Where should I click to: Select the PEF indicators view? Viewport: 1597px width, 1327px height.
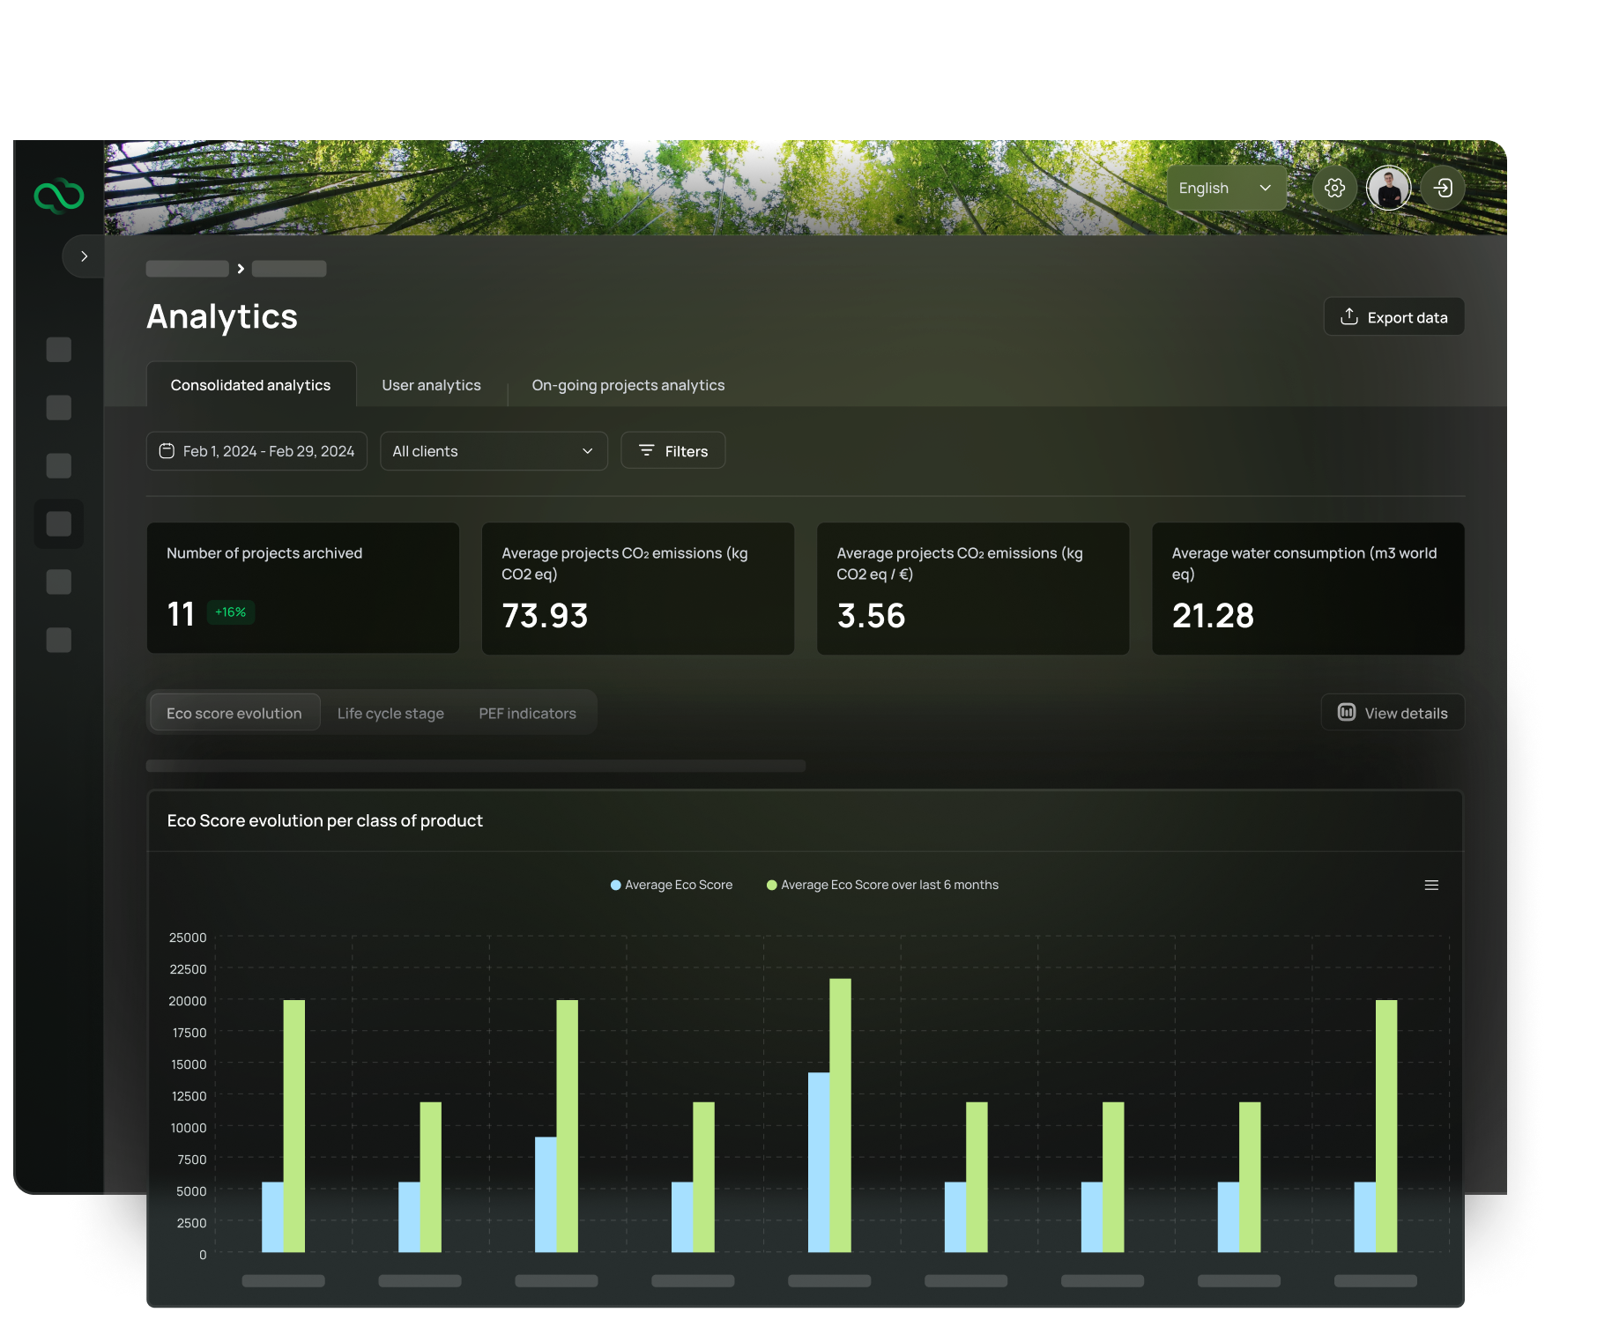tap(527, 713)
